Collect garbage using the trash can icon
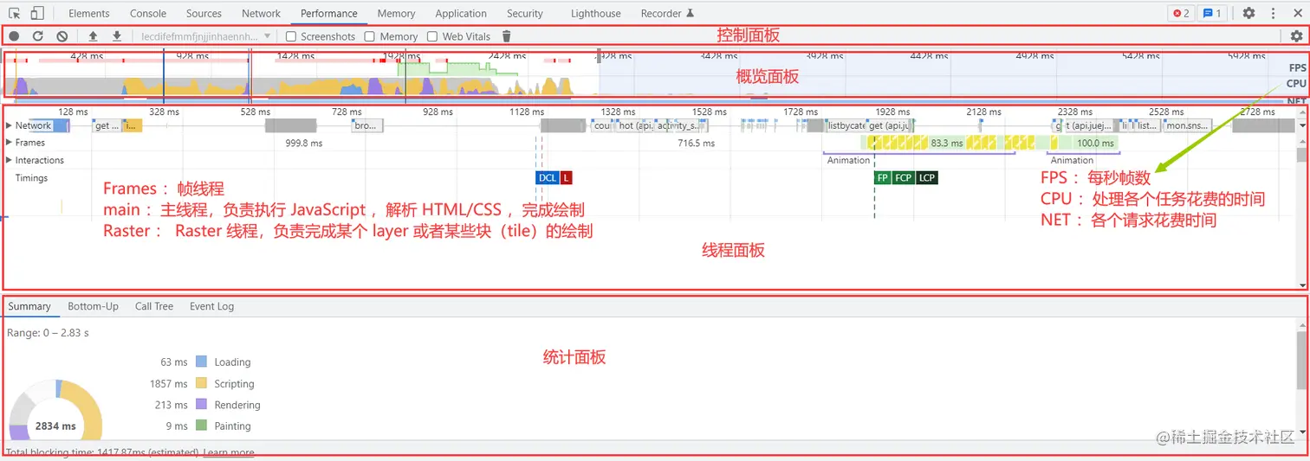The height and width of the screenshot is (461, 1310). coord(507,36)
